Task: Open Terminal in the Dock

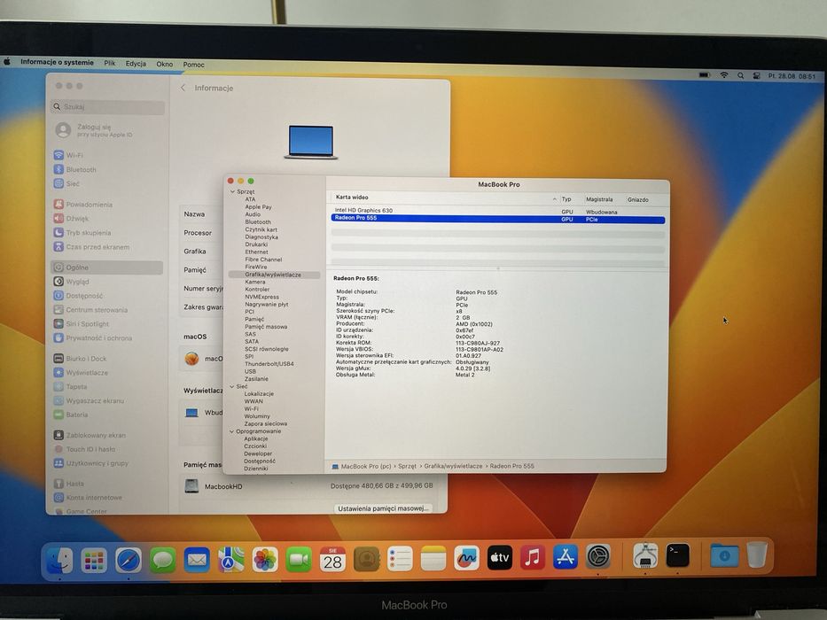Action: pos(677,555)
